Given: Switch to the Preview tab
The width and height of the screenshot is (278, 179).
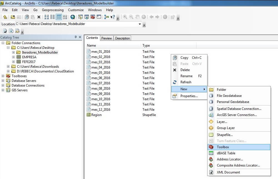Looking at the screenshot, I should click(x=106, y=38).
